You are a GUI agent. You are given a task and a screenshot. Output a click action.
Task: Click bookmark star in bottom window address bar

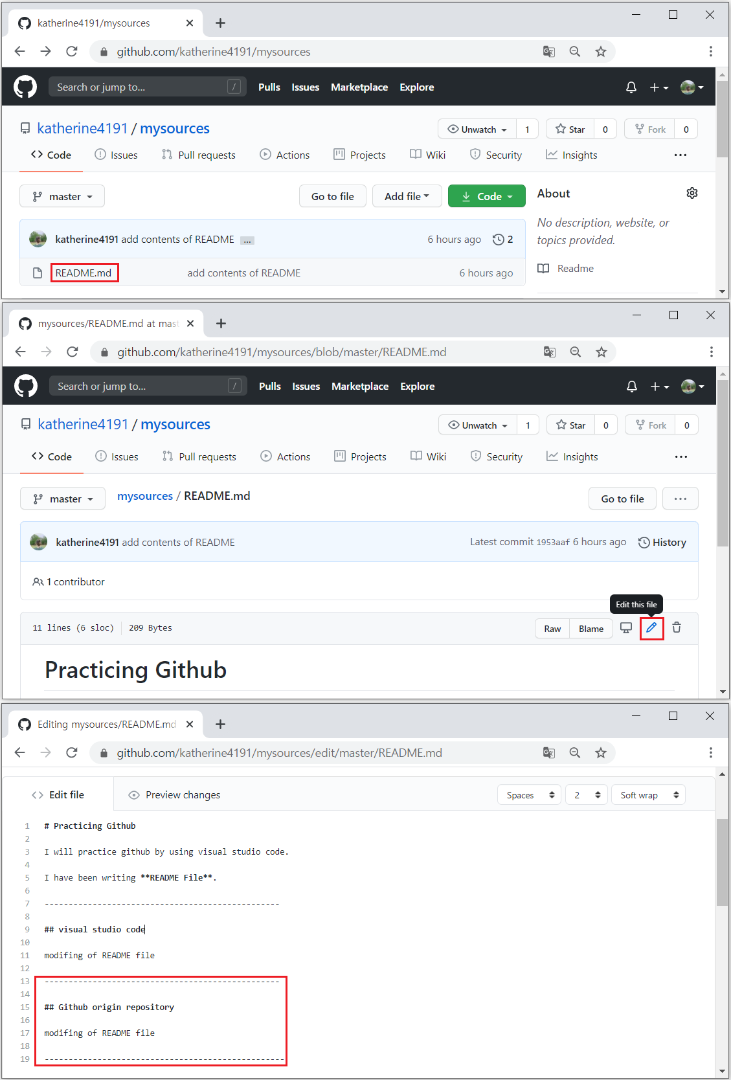pos(601,752)
